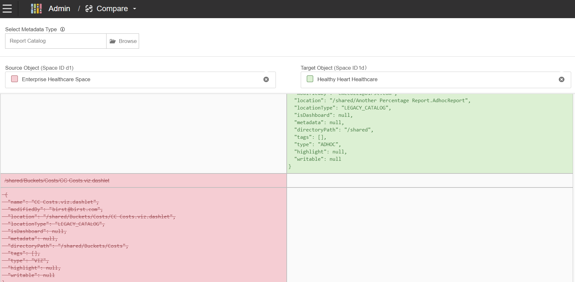Click the "locationType" line in green block
575x282 pixels.
(342, 108)
